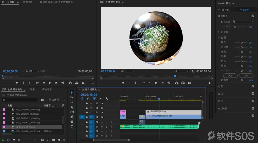
Task: Toggle timeline snapping magnet icon
Action: (x=88, y=99)
